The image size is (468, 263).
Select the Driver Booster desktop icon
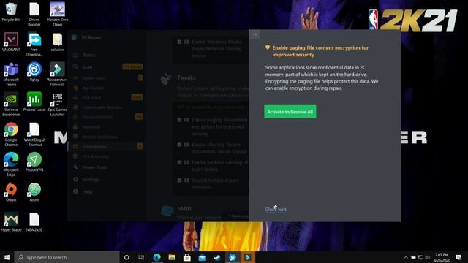(34, 15)
